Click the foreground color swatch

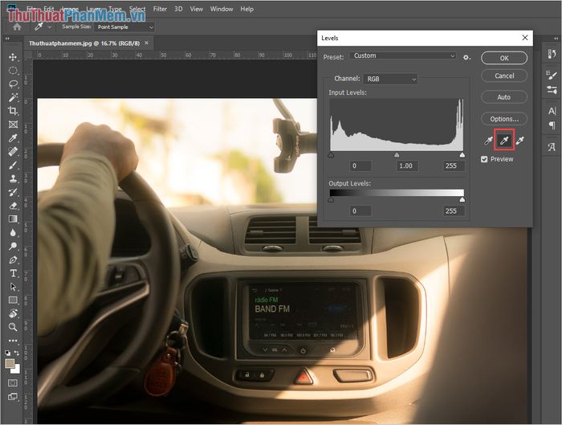pos(10,364)
